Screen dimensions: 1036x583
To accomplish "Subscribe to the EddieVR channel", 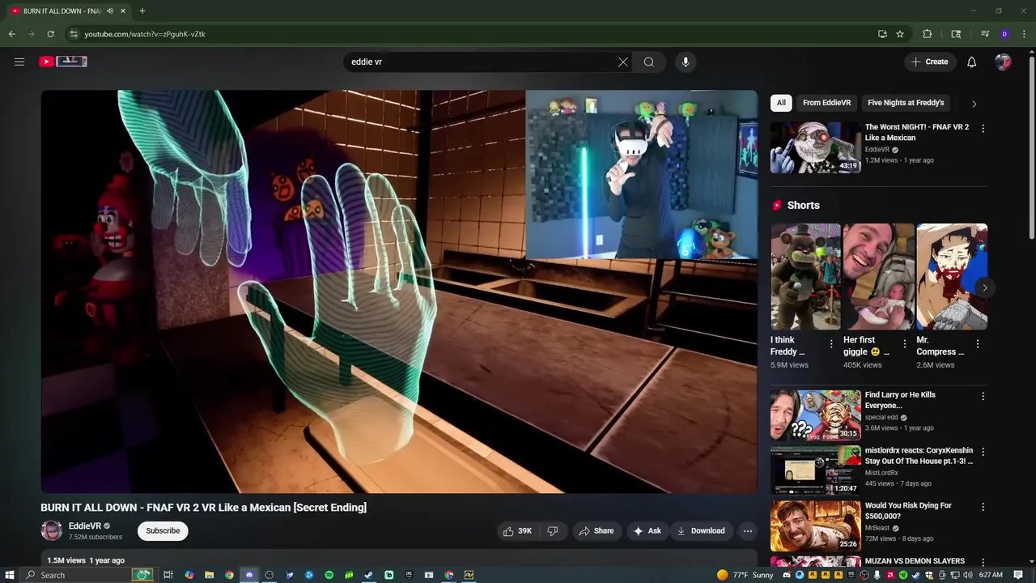I will [x=163, y=531].
